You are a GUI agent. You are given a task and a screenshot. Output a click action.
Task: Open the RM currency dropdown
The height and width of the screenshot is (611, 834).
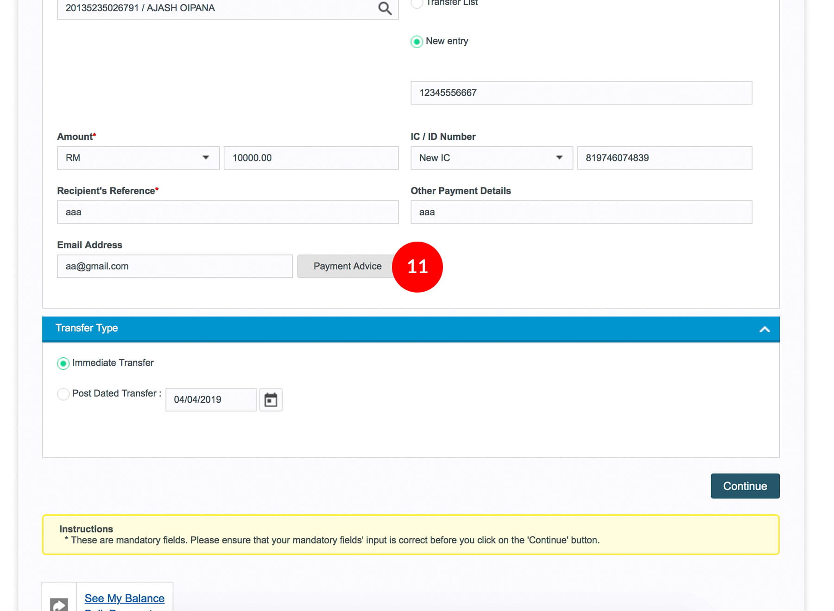(x=138, y=158)
